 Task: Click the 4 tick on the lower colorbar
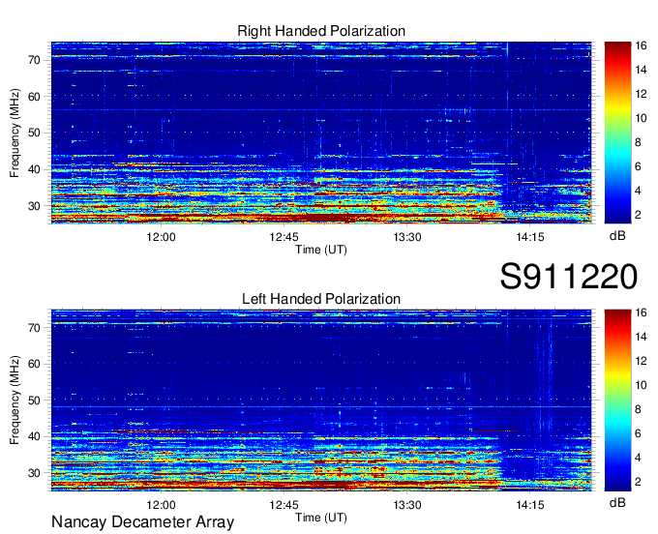pos(639,459)
